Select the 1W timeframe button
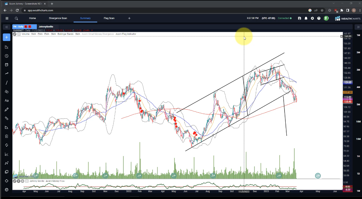 click(x=358, y=191)
